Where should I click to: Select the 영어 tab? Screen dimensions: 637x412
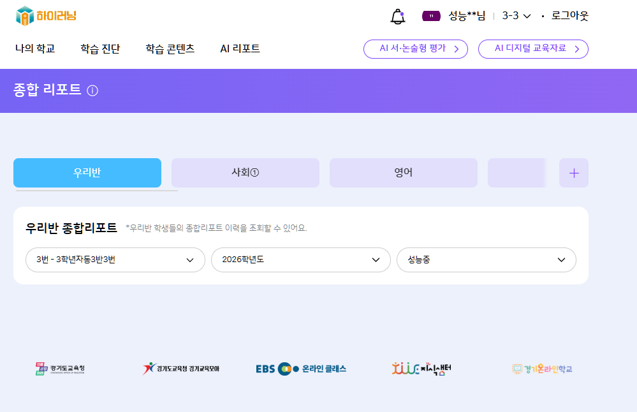[x=403, y=173]
